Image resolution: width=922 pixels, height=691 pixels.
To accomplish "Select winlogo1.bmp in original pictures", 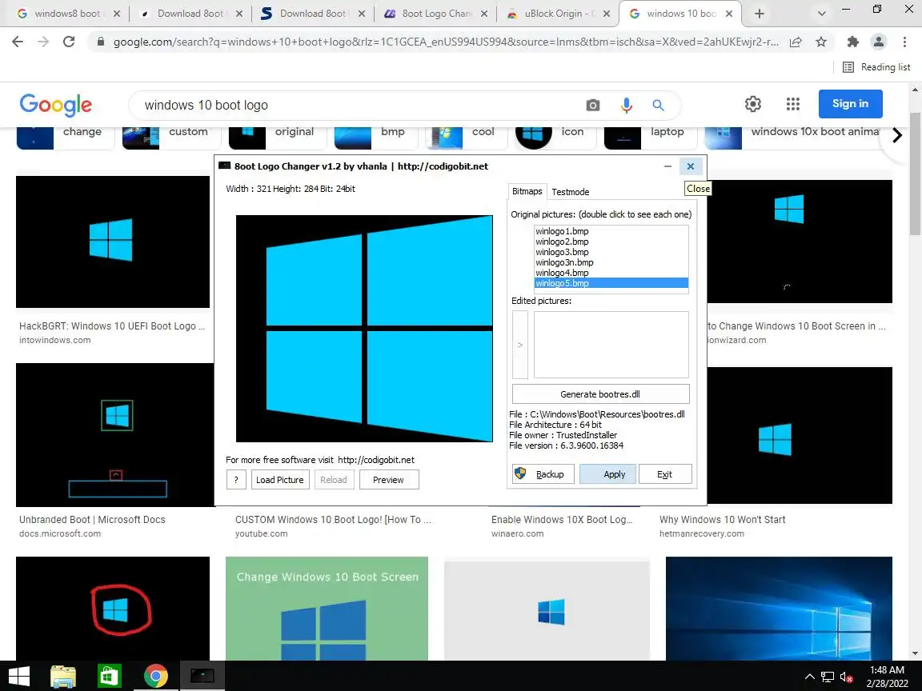I will coord(611,231).
